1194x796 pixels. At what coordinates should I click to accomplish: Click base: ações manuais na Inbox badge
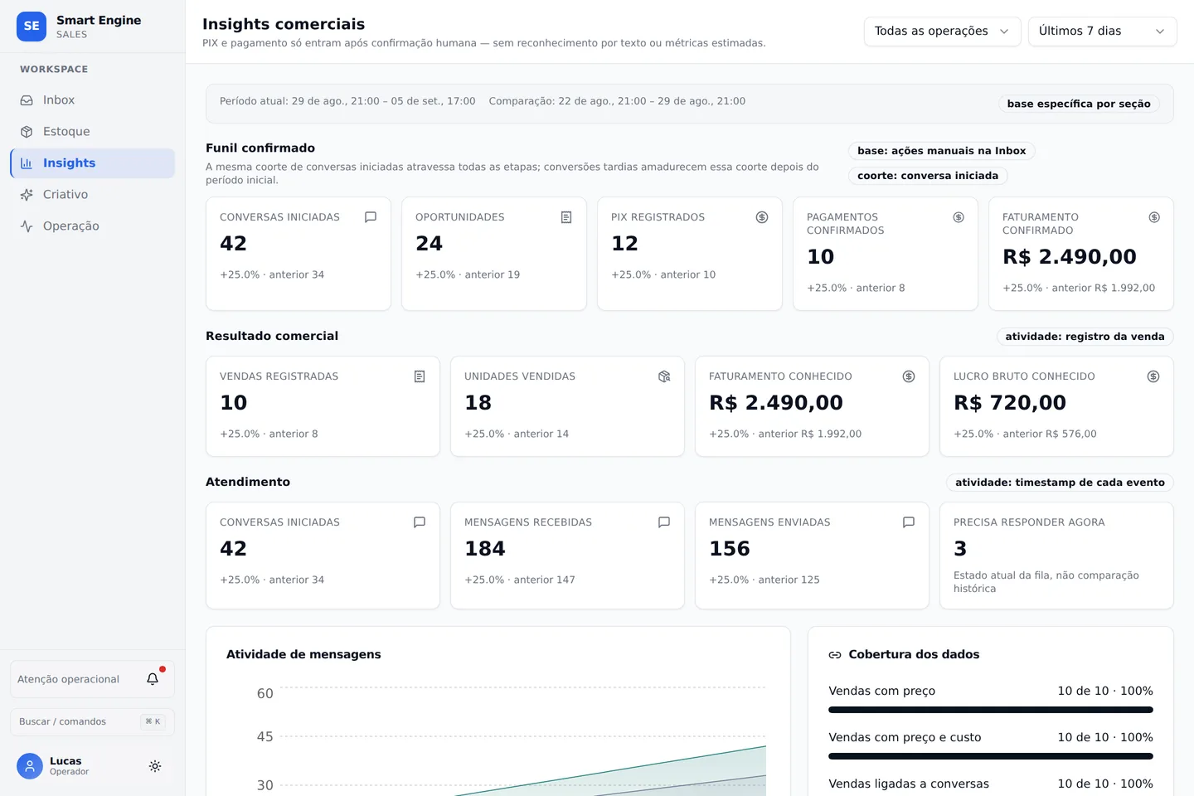click(941, 151)
